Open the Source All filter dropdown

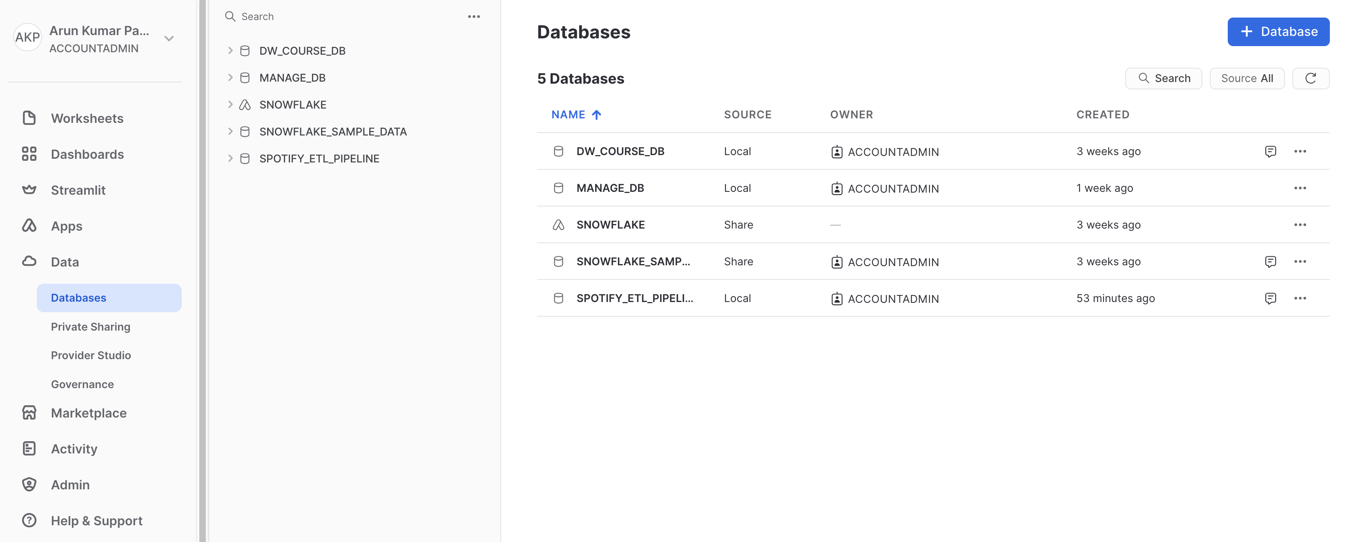pyautogui.click(x=1247, y=78)
